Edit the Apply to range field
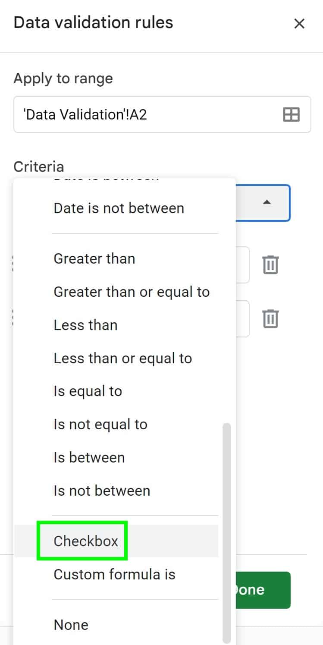This screenshot has width=323, height=645. (147, 115)
